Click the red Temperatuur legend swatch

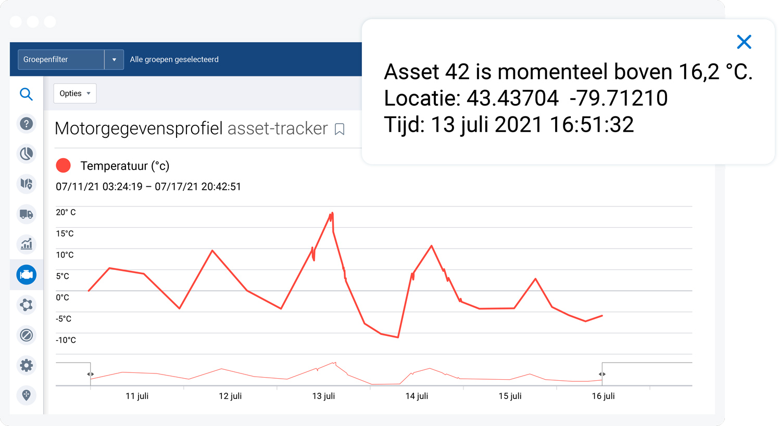(x=64, y=166)
